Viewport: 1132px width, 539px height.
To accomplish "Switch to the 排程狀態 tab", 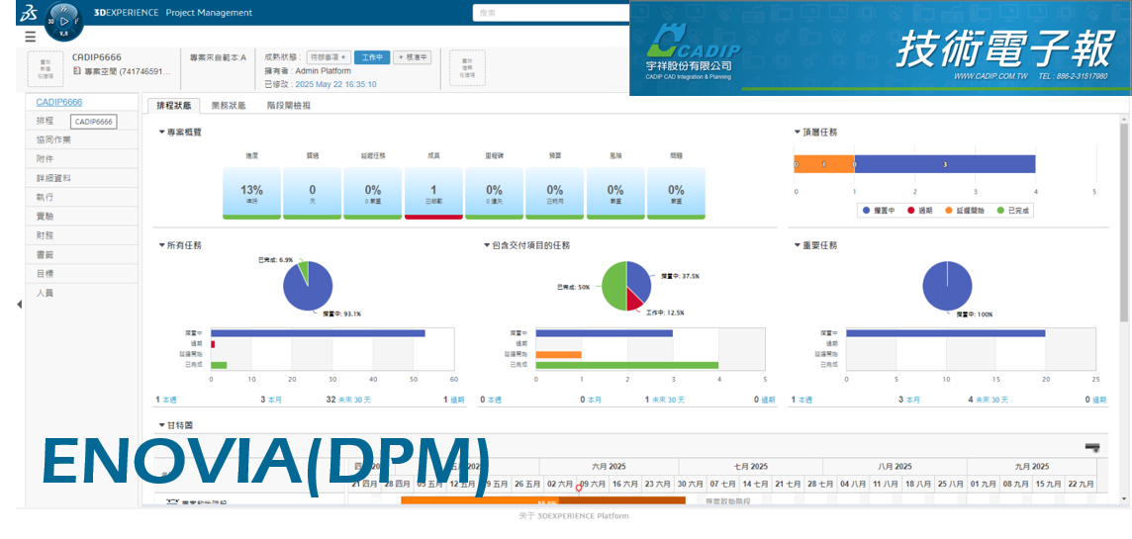I will pyautogui.click(x=173, y=106).
